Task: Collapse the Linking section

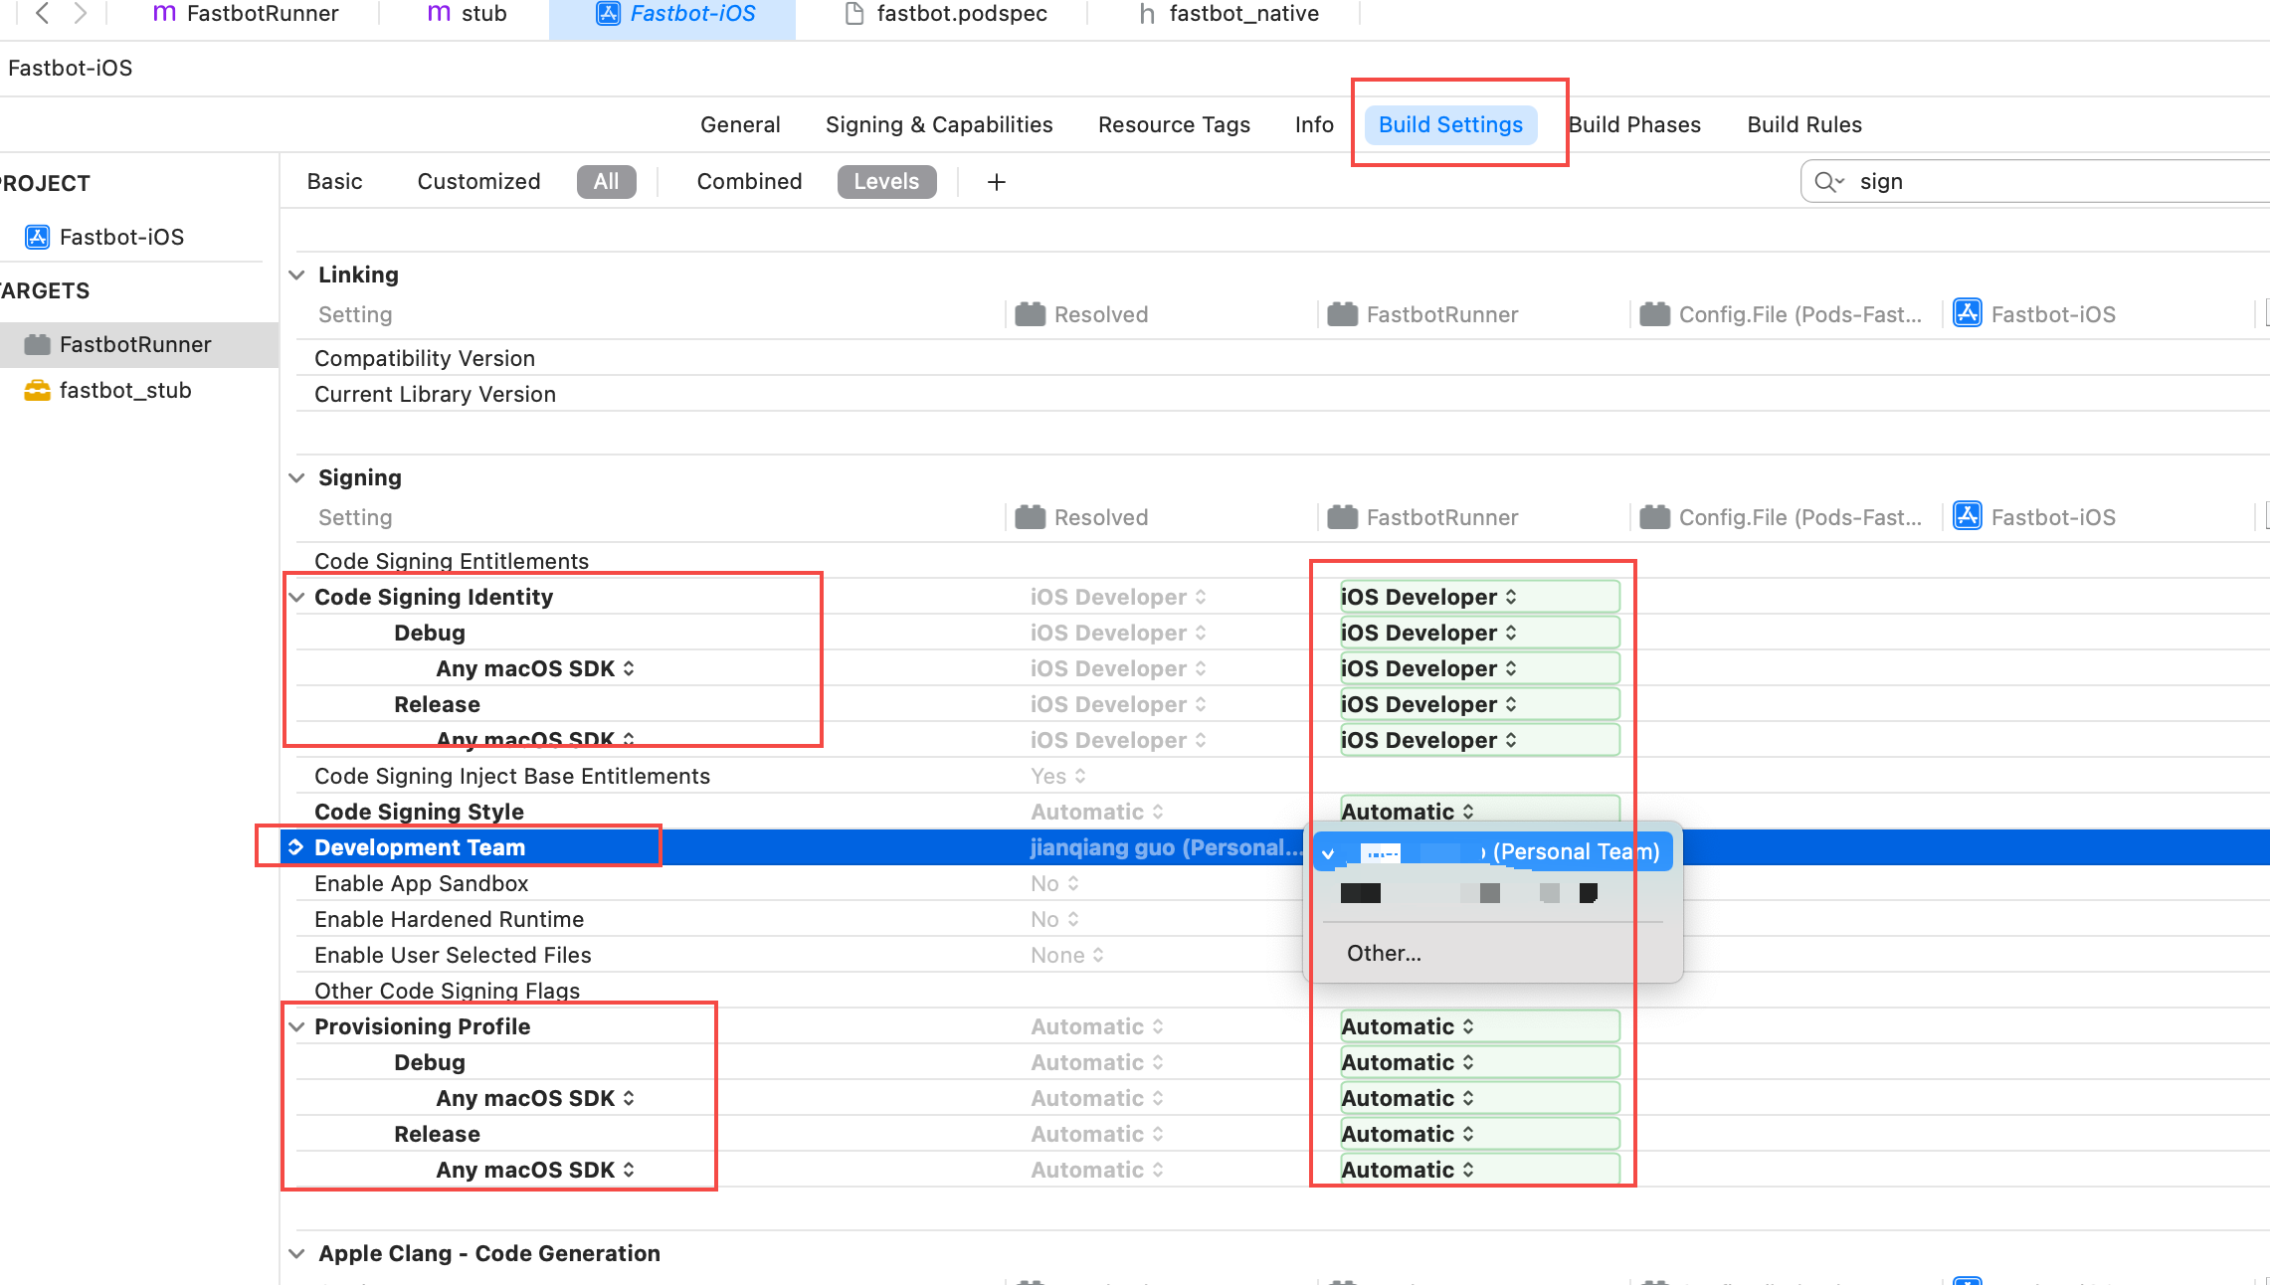Action: (296, 275)
